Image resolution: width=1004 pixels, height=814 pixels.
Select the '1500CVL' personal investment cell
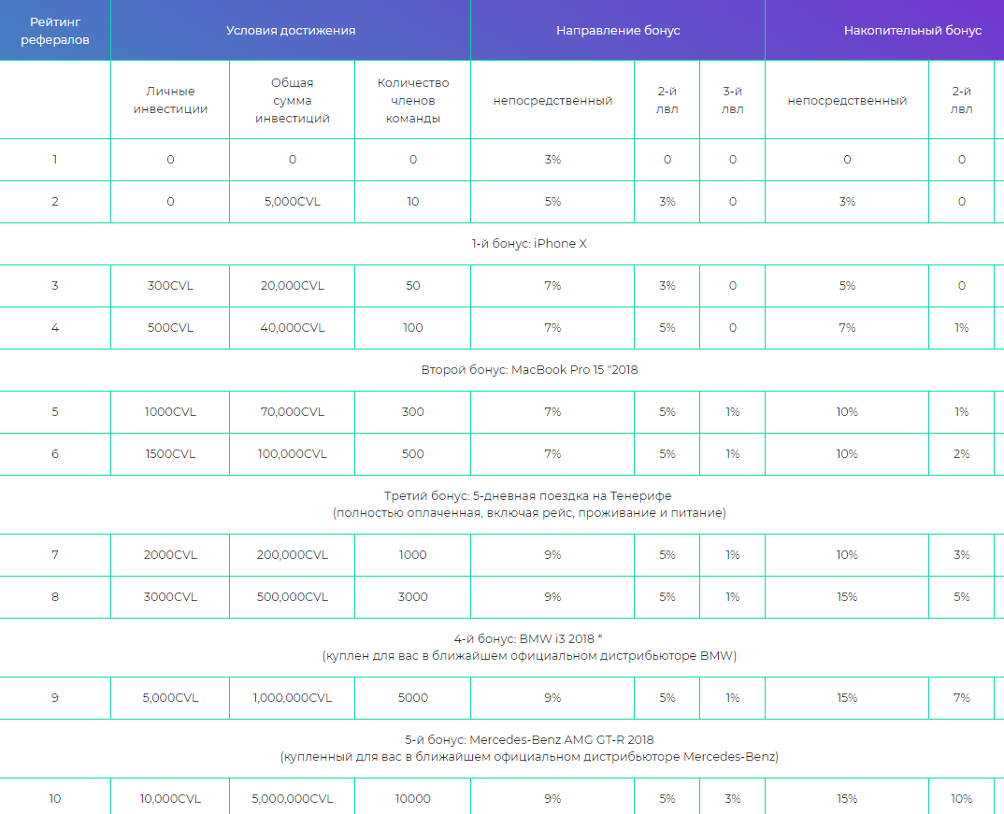(x=170, y=453)
